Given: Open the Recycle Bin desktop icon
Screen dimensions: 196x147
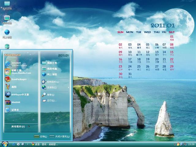Looking at the screenshot, I should pyautogui.click(x=7, y=46).
